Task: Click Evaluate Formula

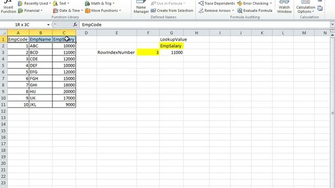Action: pos(255,10)
